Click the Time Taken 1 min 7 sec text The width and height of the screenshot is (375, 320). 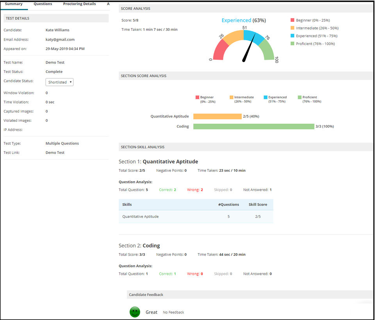tap(150, 30)
